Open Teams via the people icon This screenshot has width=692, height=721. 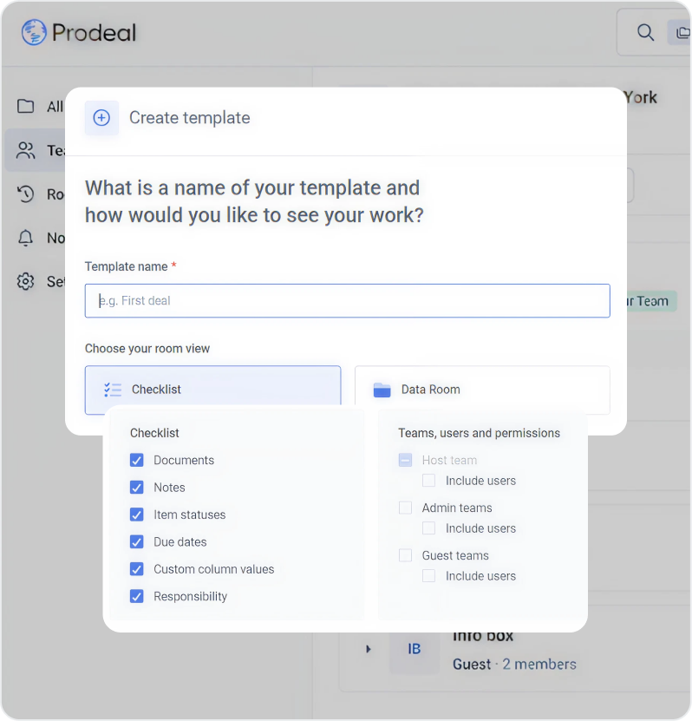click(x=26, y=150)
